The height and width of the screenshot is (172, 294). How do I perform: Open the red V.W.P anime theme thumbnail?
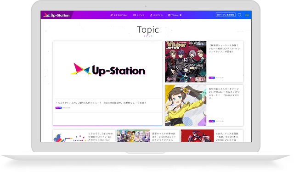[x=197, y=136]
